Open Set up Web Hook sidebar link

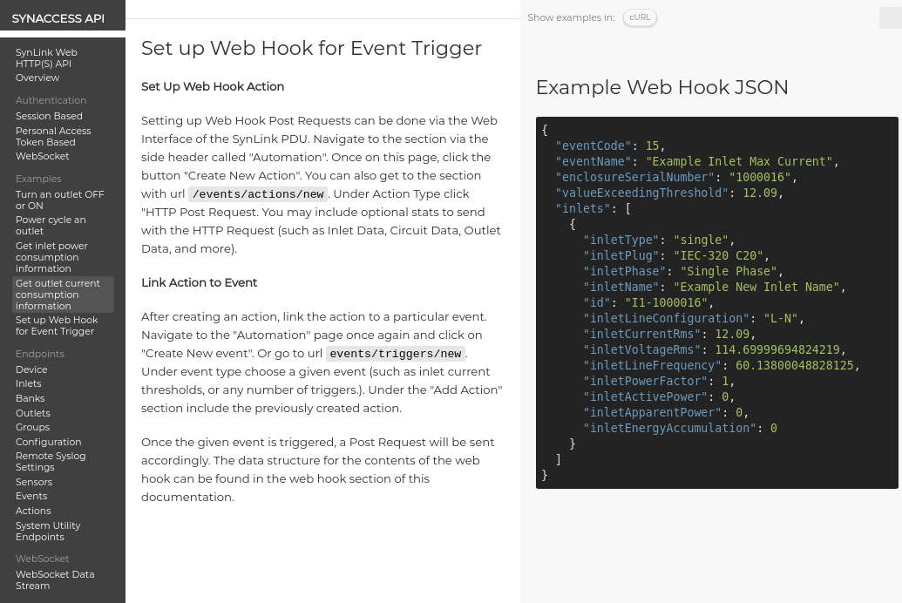[x=57, y=326]
